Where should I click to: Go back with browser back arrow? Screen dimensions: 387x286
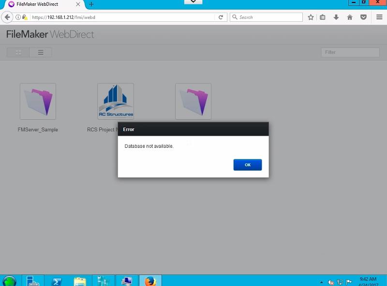(7, 17)
